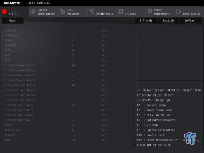Open Auto setting for tWRRD_dd
Image resolution: width=204 pixels, height=153 pixels.
[105, 36]
